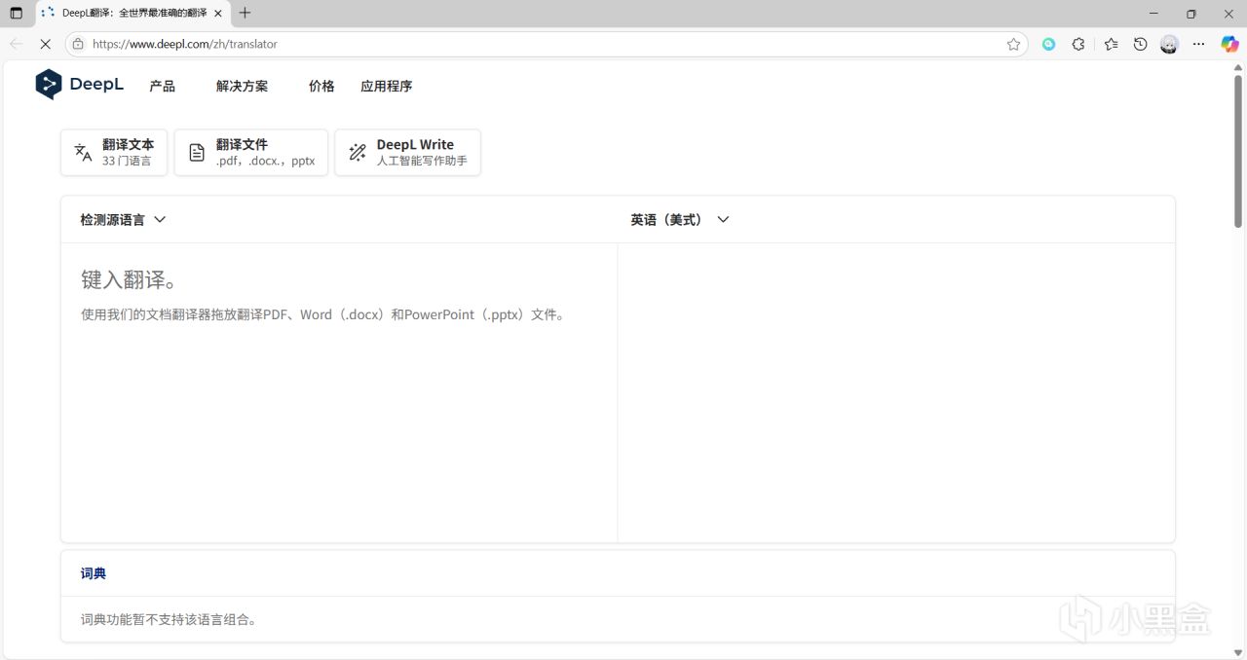Open the Favorites list icon
The height and width of the screenshot is (660, 1247).
coord(1111,44)
